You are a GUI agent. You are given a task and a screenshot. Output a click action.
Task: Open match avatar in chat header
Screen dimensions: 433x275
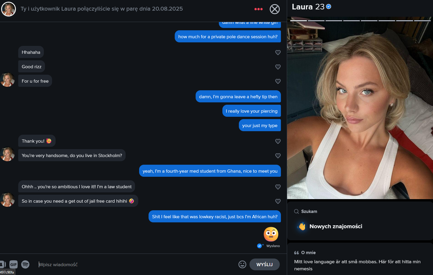[x=9, y=9]
